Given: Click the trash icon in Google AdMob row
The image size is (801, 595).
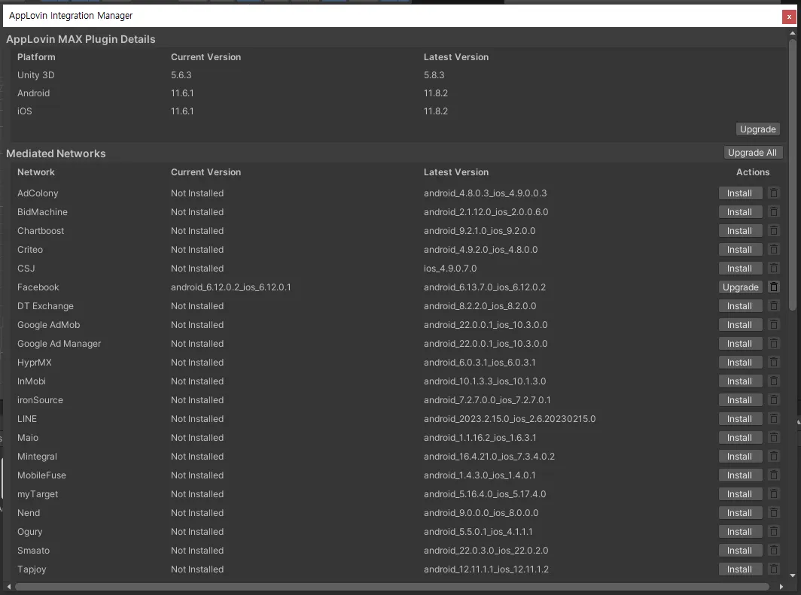Looking at the screenshot, I should coord(773,324).
